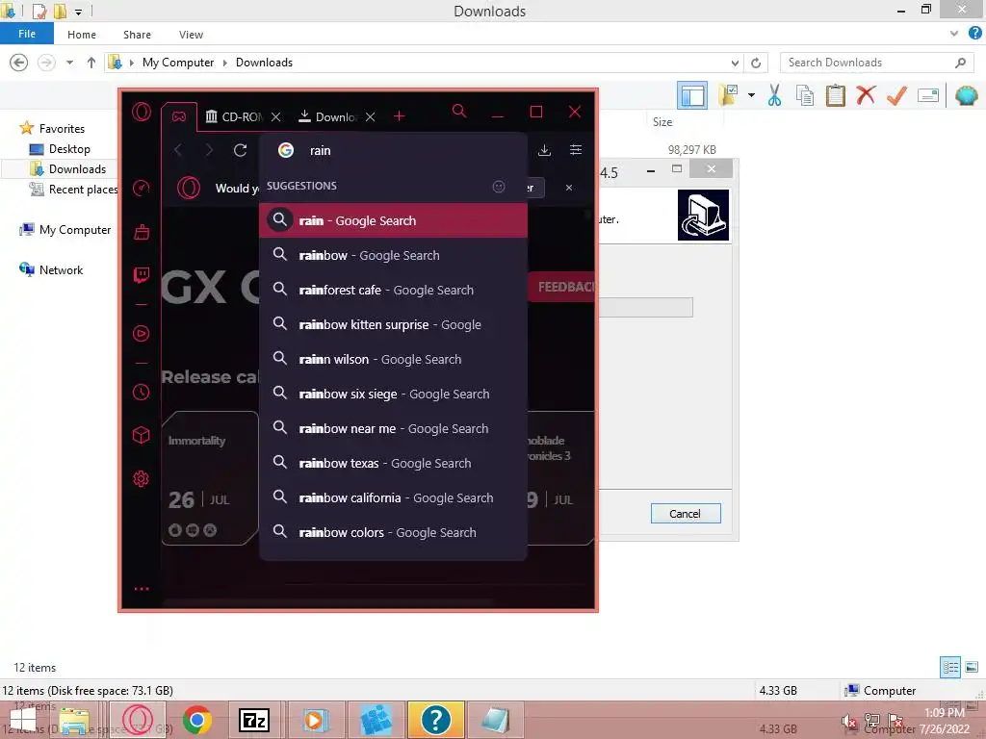Switch to the Download browser tab
Image resolution: width=986 pixels, height=739 pixels.
click(x=327, y=116)
